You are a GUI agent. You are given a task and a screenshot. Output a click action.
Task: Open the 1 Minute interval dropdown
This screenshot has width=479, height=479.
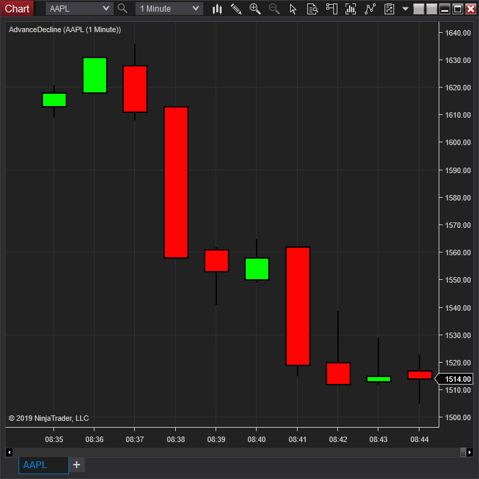(x=169, y=8)
